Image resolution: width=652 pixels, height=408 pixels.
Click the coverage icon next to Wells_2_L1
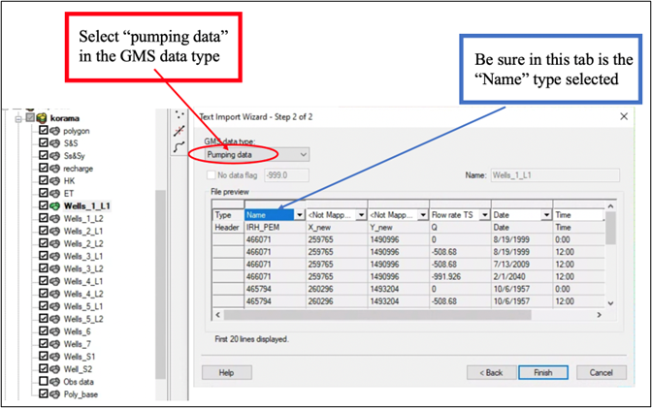(x=55, y=231)
